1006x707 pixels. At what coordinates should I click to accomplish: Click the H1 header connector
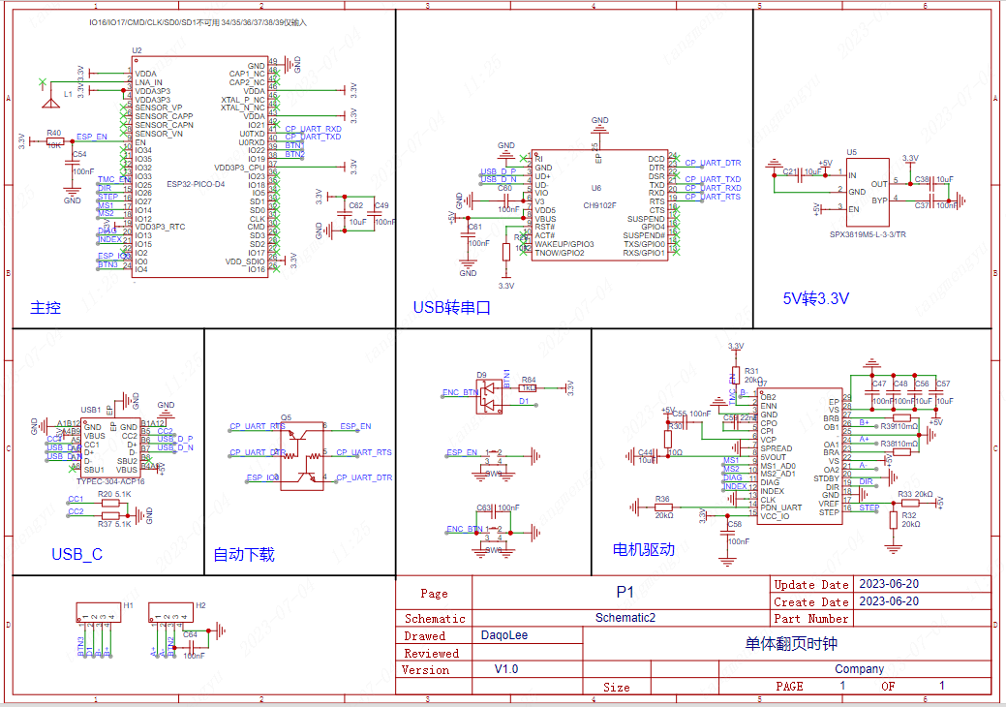coord(98,615)
